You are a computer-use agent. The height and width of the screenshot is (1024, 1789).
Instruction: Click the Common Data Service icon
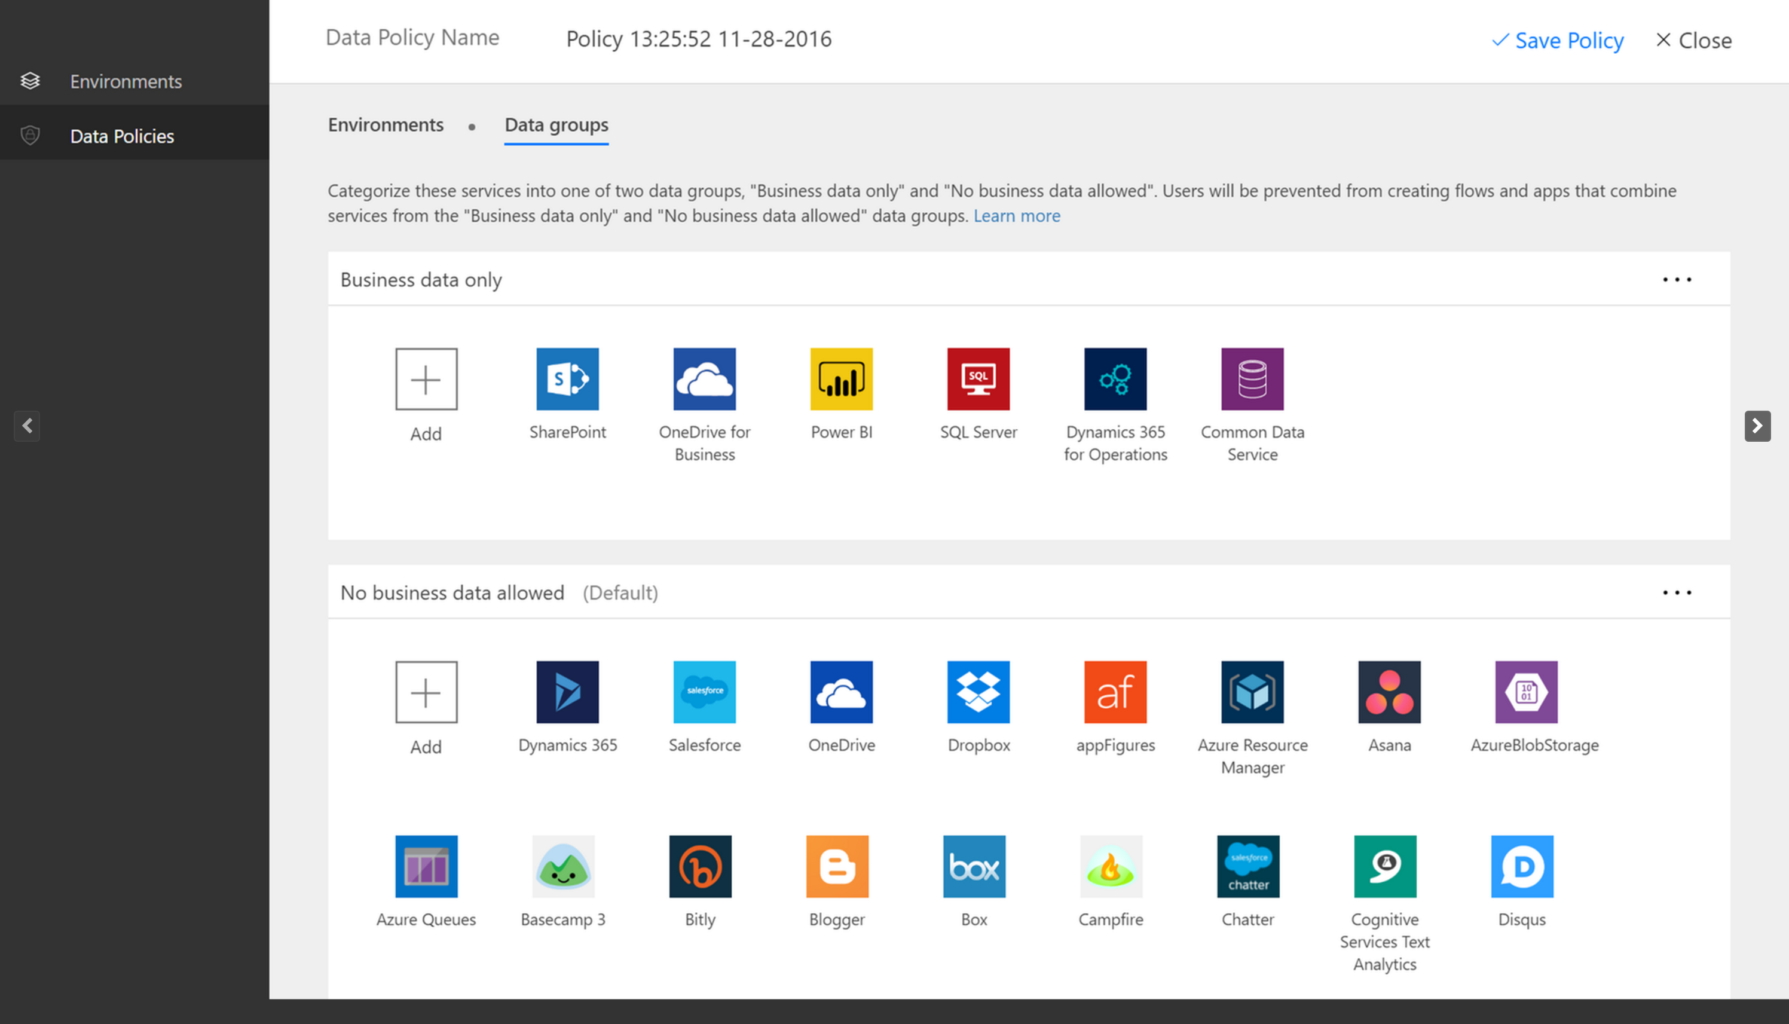(x=1251, y=378)
